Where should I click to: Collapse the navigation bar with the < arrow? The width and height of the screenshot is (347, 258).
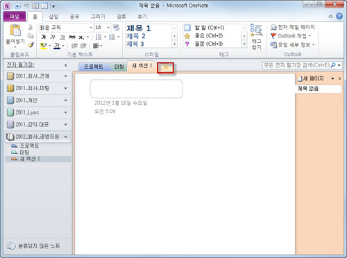pyautogui.click(x=66, y=65)
